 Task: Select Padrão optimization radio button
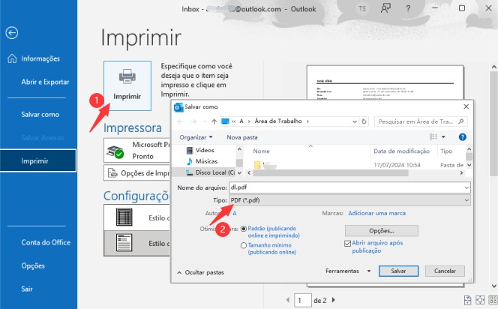tap(244, 229)
